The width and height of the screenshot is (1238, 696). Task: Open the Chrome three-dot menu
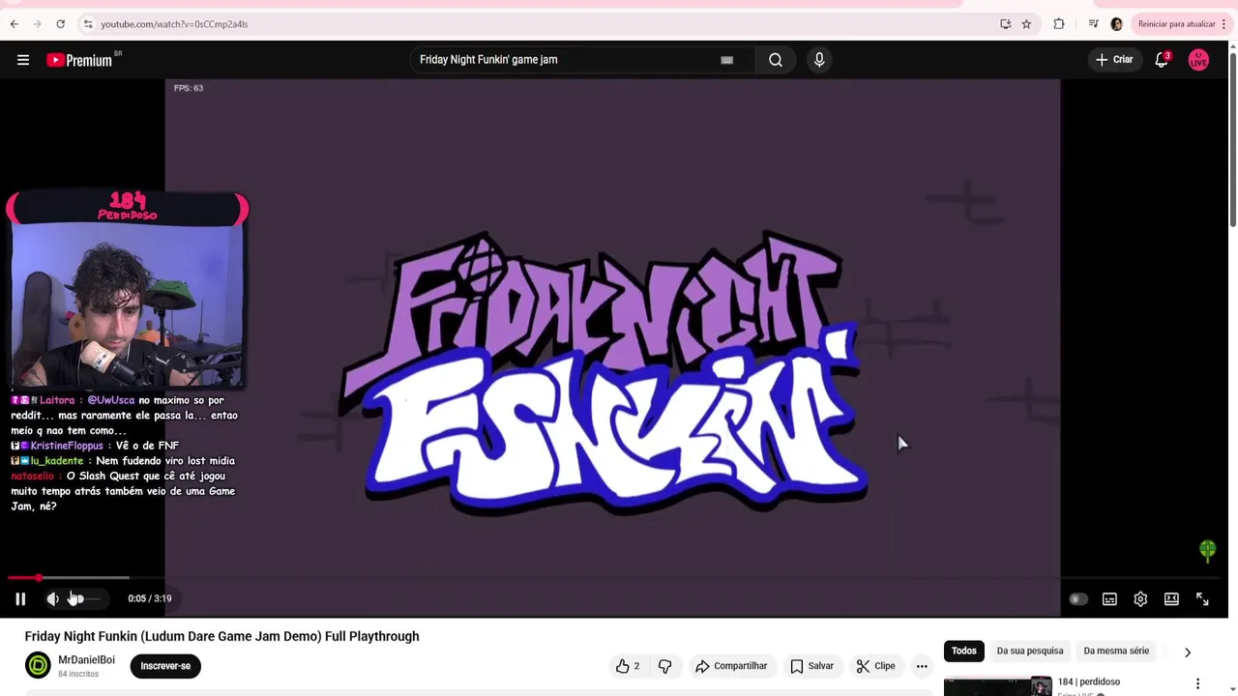tap(1223, 24)
